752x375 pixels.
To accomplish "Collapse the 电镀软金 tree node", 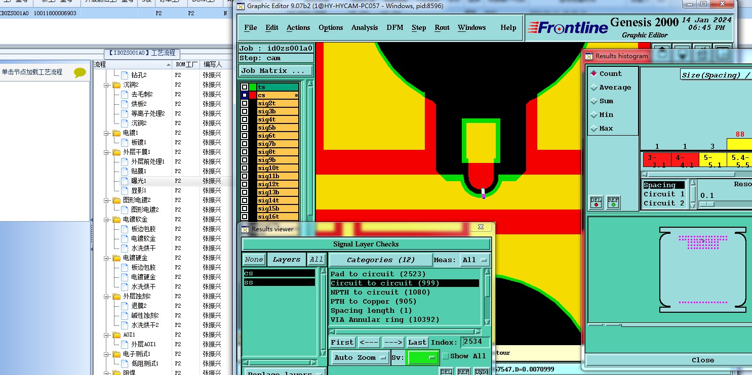I will click(107, 219).
